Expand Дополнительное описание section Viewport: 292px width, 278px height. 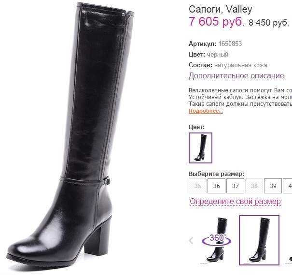[236, 76]
